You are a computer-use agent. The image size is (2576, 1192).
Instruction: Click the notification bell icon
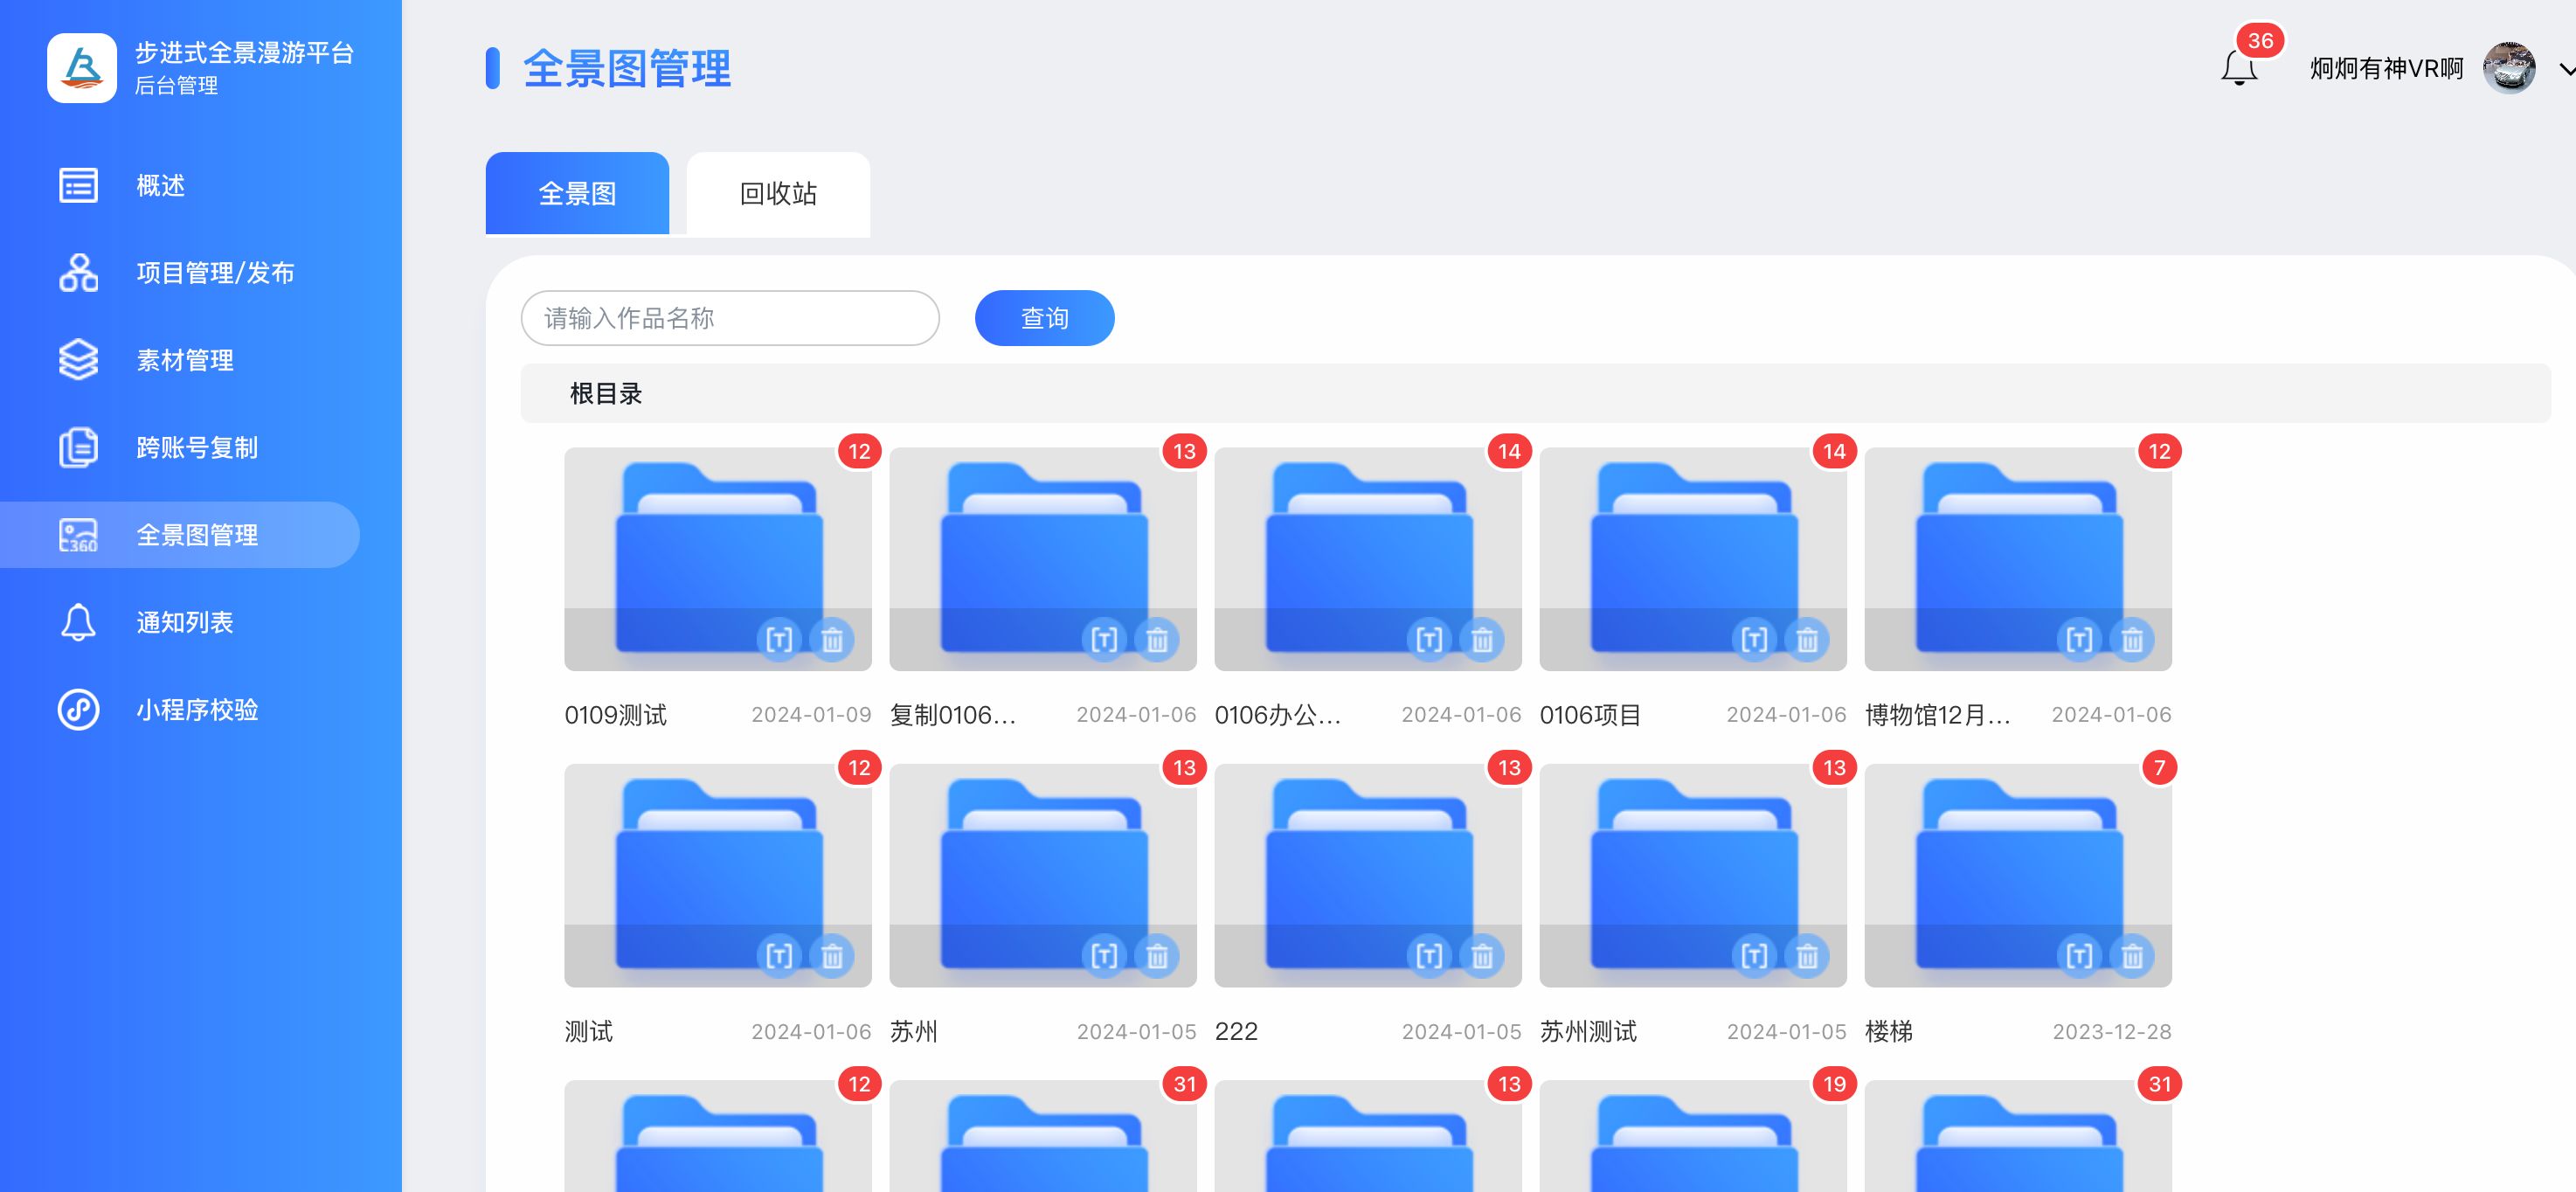click(2238, 68)
